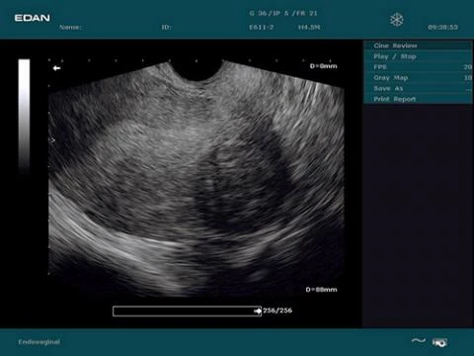Click the 256/256 frame counter
Viewport: 474px width, 356px height.
(x=277, y=311)
